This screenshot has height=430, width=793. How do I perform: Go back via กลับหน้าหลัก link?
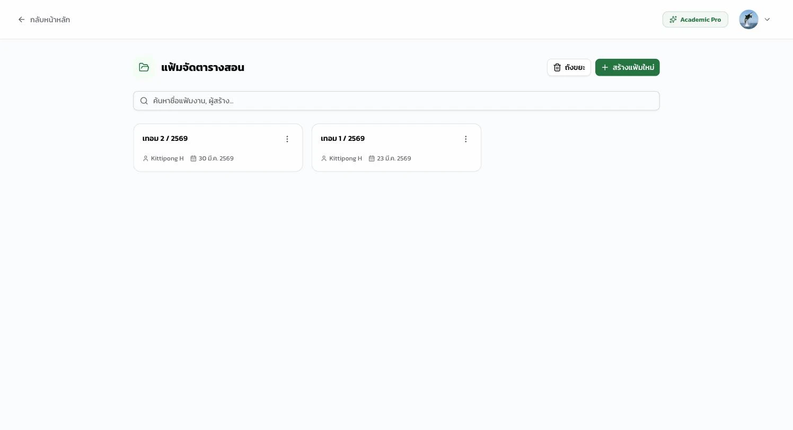(x=43, y=20)
